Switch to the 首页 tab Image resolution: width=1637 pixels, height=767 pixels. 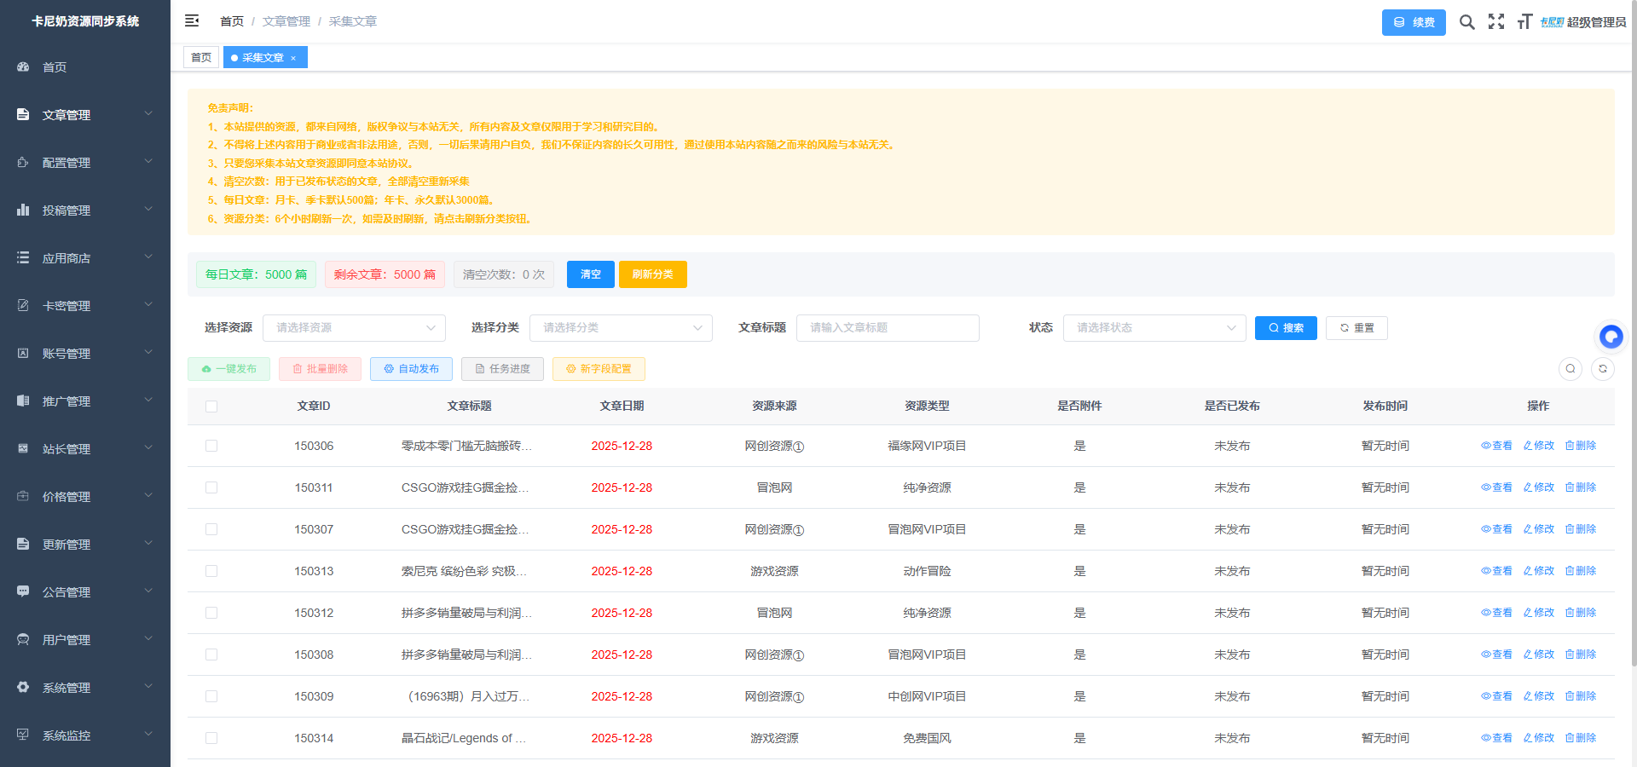pos(201,57)
